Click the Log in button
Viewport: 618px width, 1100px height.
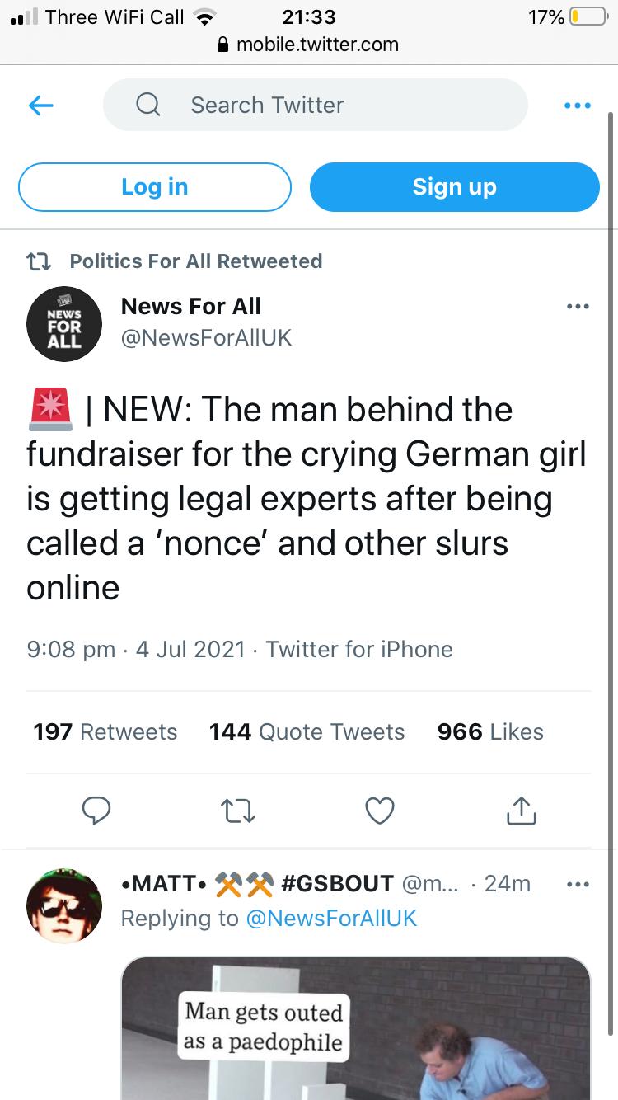click(x=155, y=187)
